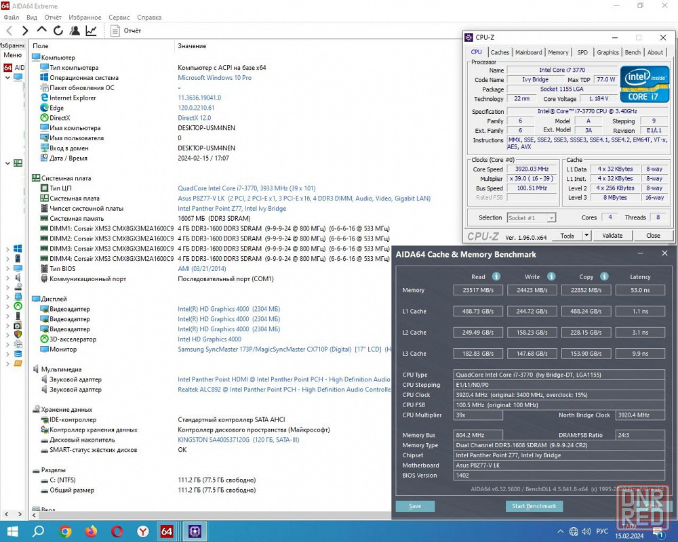Open the Вид menu
Screen dimensions: 678x542
pyautogui.click(x=32, y=18)
